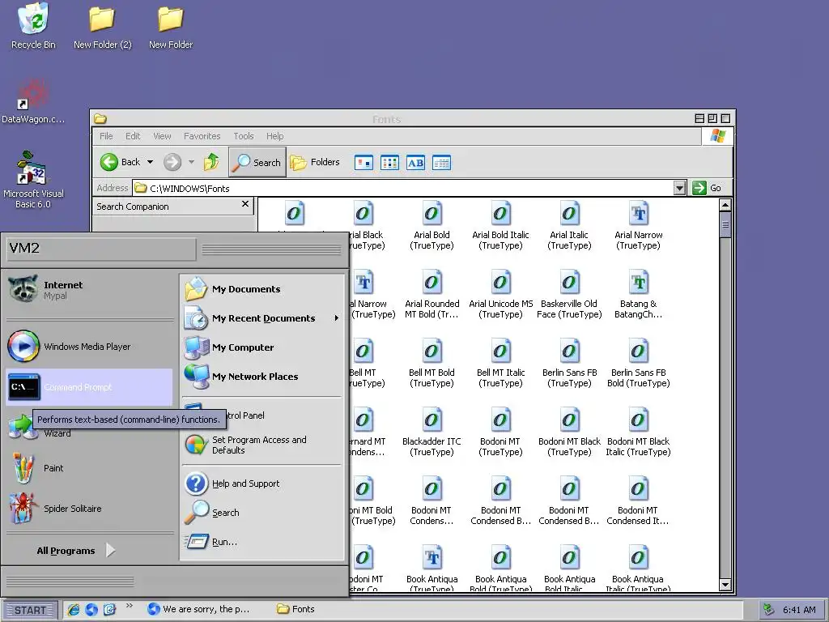Select the Bell MT Italic font
The height and width of the screenshot is (622, 829).
(x=500, y=363)
